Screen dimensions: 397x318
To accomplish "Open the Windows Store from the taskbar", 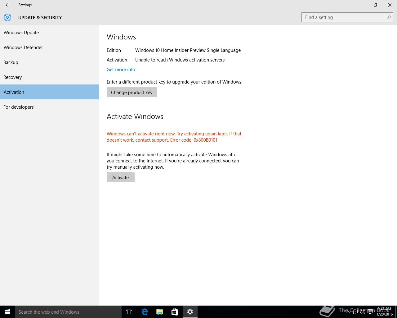I will [175, 312].
